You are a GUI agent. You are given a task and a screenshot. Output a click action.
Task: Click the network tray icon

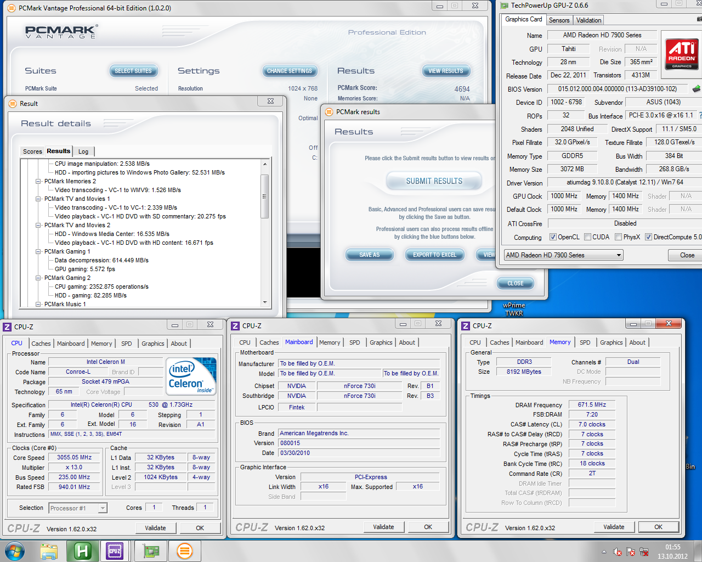coord(644,552)
